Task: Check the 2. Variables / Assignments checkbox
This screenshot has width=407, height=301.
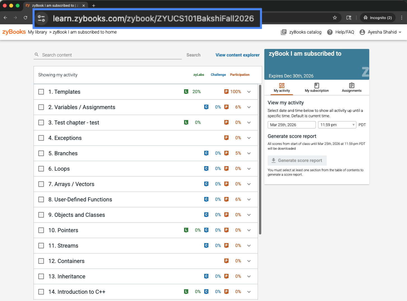Action: coord(41,107)
